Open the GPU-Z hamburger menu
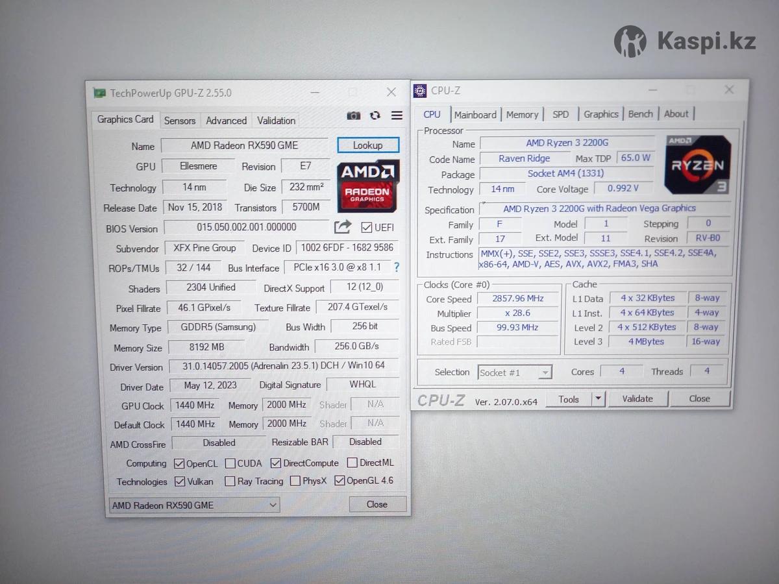Image resolution: width=779 pixels, height=584 pixels. [397, 116]
